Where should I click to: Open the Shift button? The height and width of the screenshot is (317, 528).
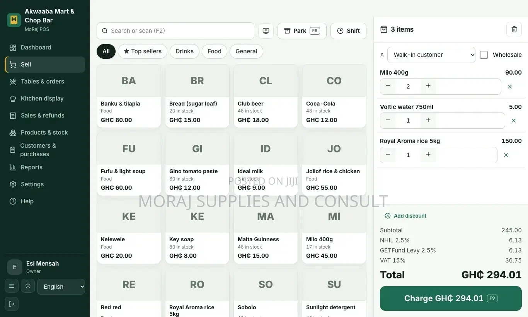click(x=348, y=31)
